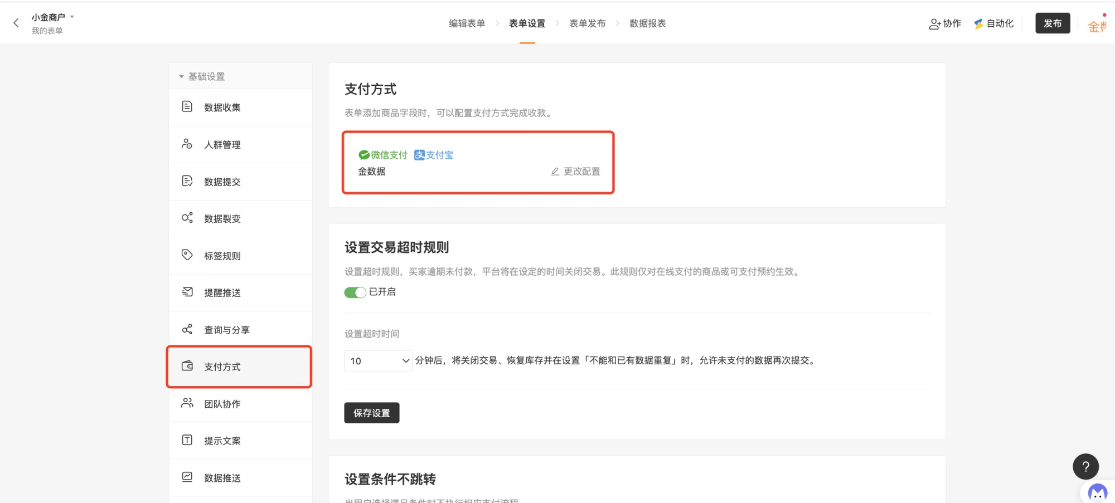Click the 数据裂变 sidebar icon

(187, 218)
